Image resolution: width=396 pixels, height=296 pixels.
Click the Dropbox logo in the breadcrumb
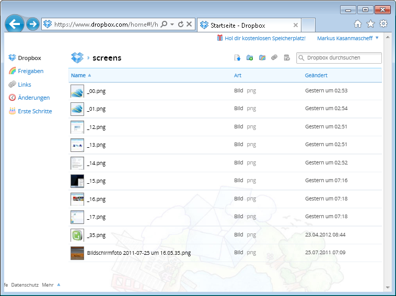(x=77, y=58)
